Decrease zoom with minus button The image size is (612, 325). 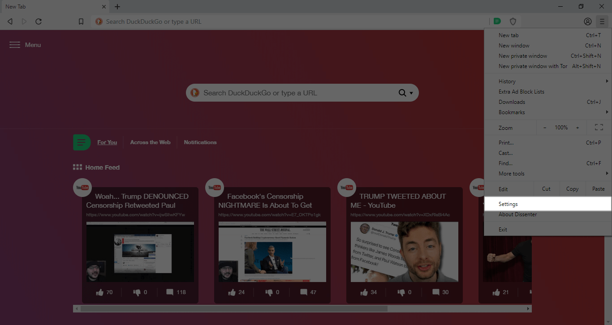[545, 128]
